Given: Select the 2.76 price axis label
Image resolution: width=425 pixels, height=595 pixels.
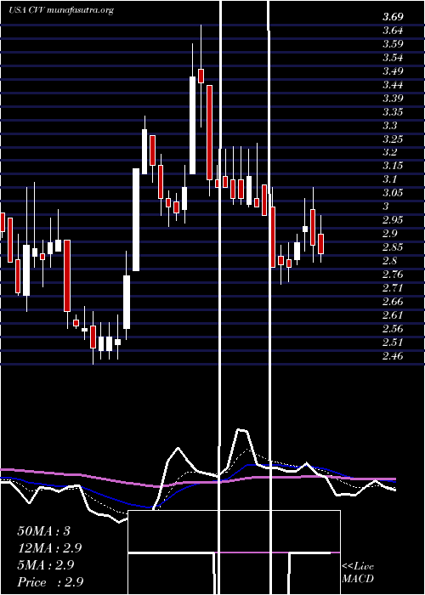Looking at the screenshot, I should [393, 275].
